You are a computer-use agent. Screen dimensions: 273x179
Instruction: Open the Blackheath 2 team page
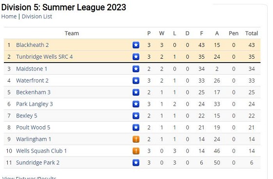pos(32,45)
